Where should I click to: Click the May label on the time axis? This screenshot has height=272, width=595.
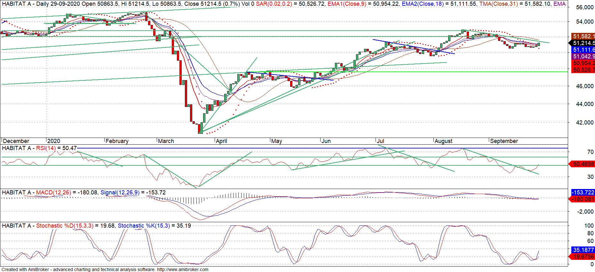(277, 141)
